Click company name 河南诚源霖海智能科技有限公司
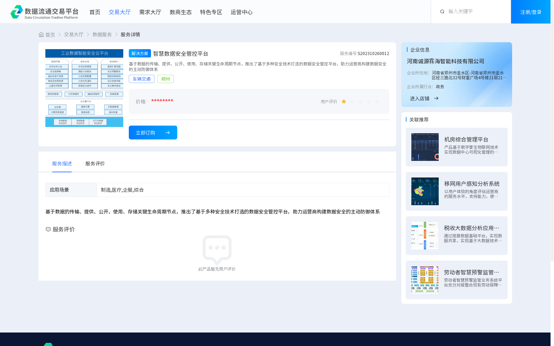The image size is (554, 346). 445,61
